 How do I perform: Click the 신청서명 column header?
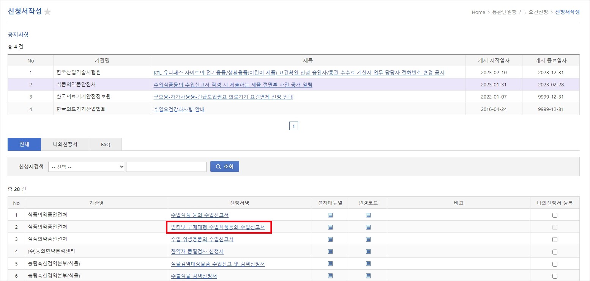240,203
